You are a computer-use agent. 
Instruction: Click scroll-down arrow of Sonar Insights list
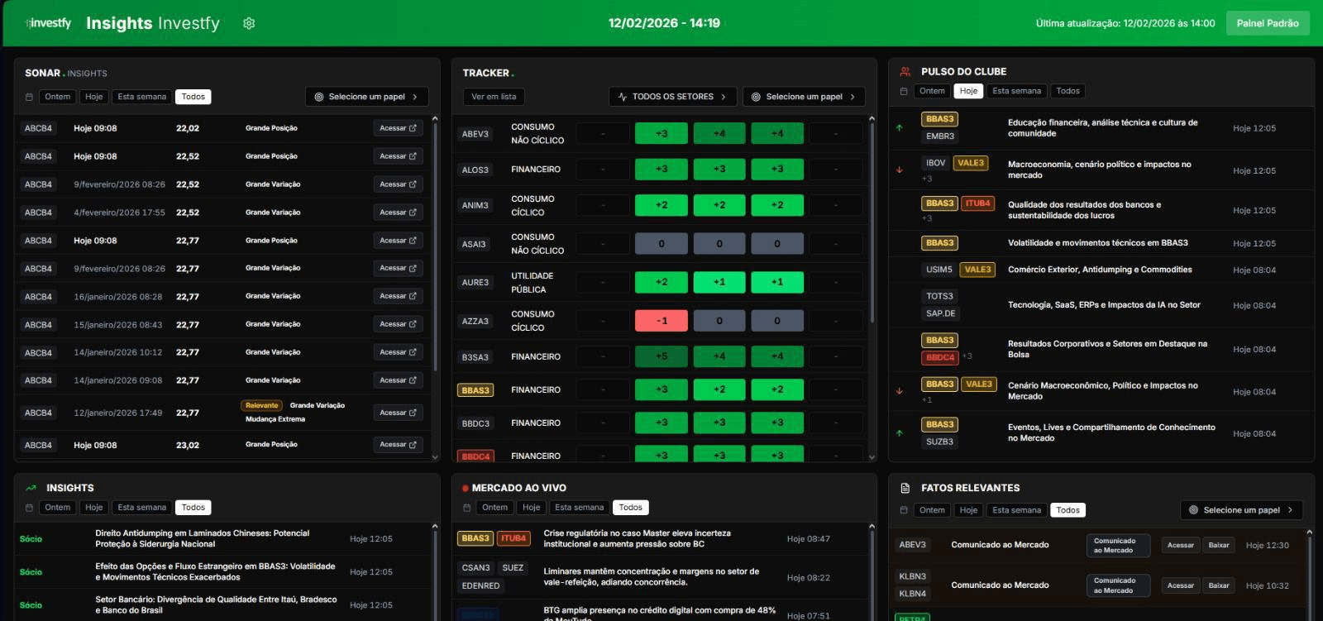[435, 456]
